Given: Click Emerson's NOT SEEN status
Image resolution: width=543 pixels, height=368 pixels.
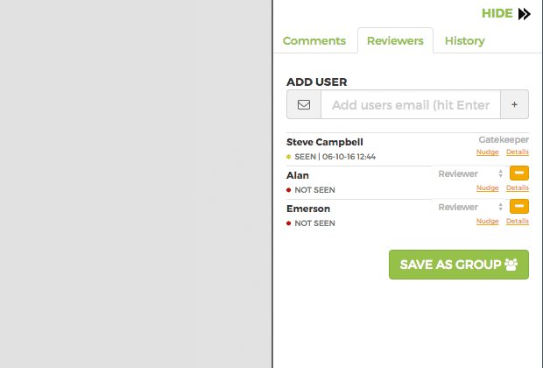Looking at the screenshot, I should tap(314, 223).
